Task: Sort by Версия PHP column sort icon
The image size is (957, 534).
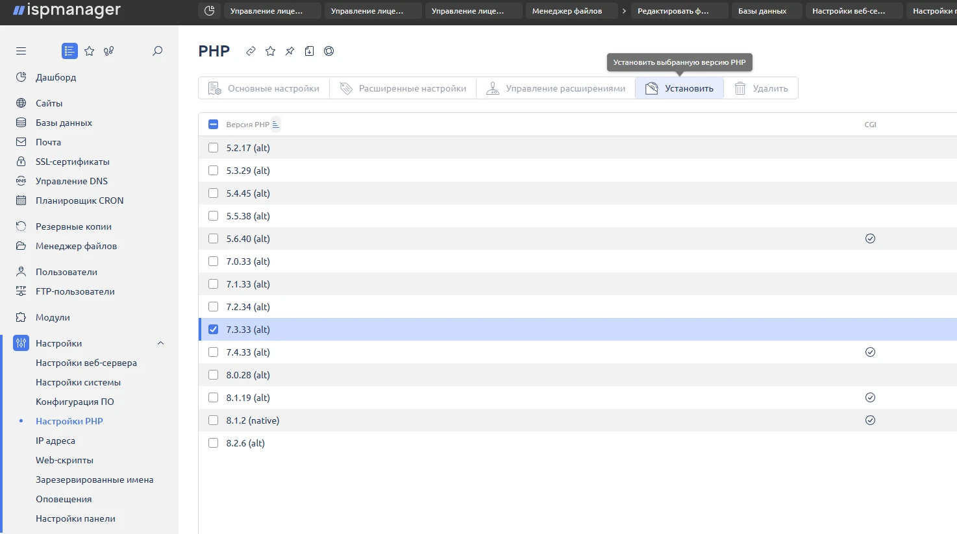Action: pos(276,125)
